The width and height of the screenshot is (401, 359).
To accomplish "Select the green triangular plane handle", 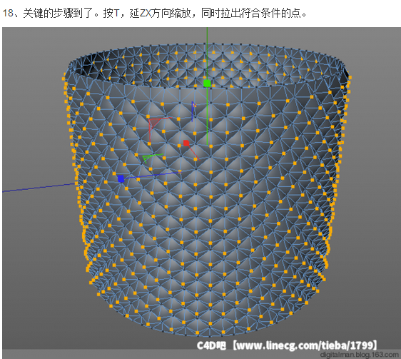I will (x=152, y=158).
